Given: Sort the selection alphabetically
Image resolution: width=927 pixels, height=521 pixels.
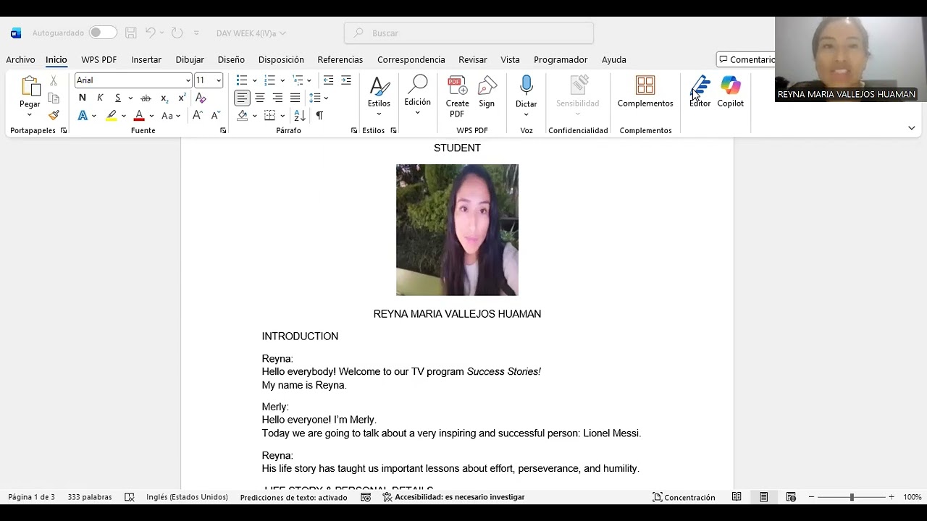Looking at the screenshot, I should [x=300, y=115].
